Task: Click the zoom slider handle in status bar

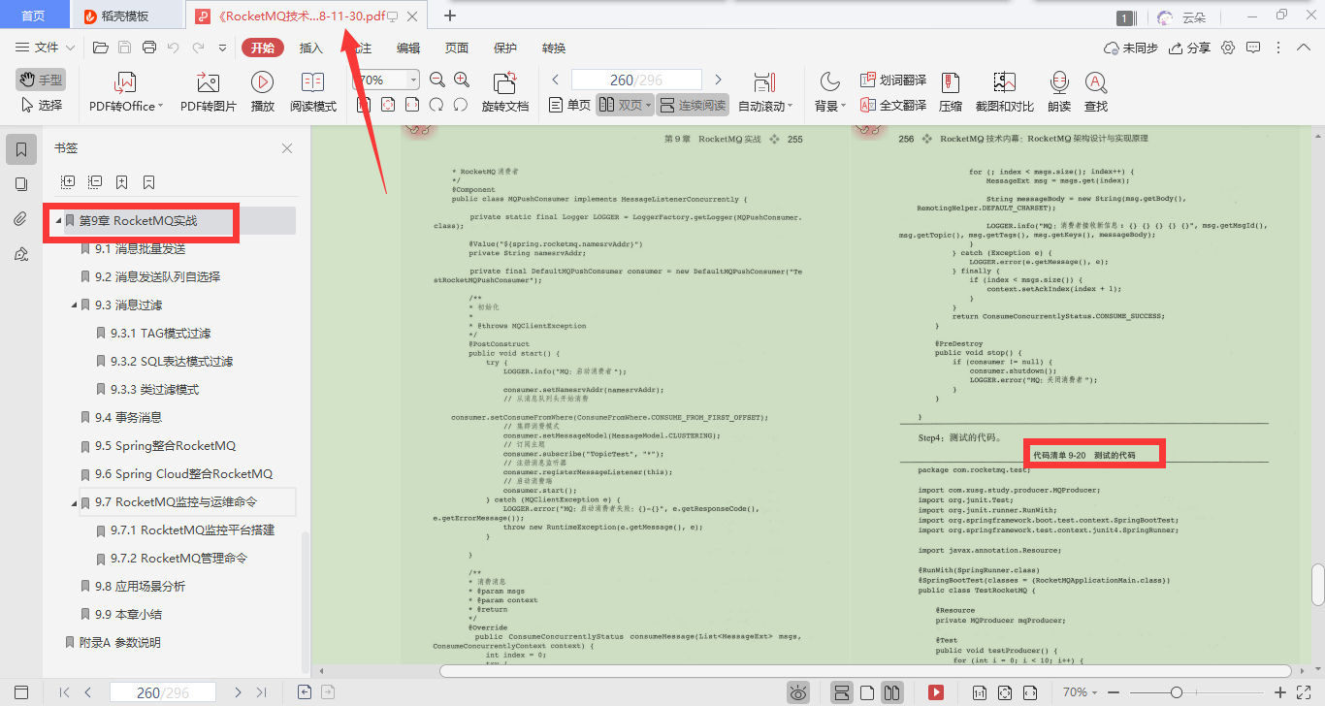Action: click(x=1177, y=692)
